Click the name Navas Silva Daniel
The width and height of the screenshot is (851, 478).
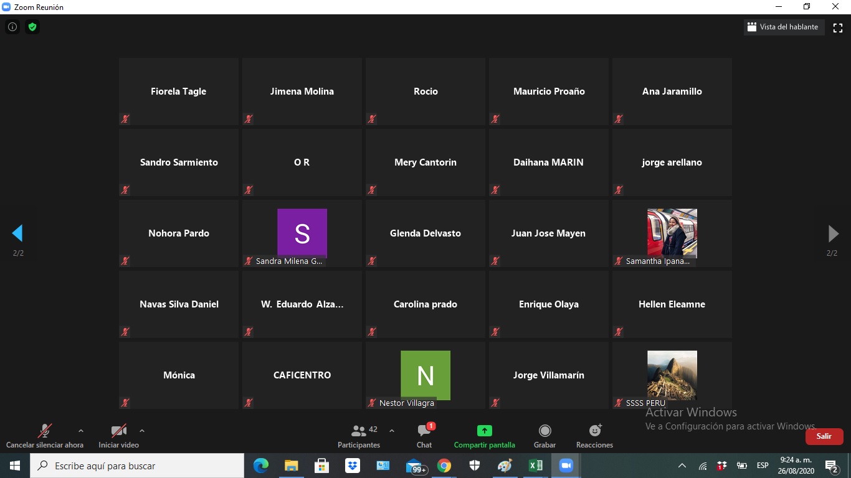[179, 304]
